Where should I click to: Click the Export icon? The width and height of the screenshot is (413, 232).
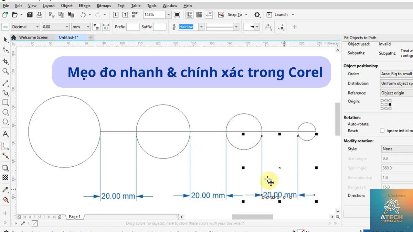pyautogui.click(x=125, y=14)
